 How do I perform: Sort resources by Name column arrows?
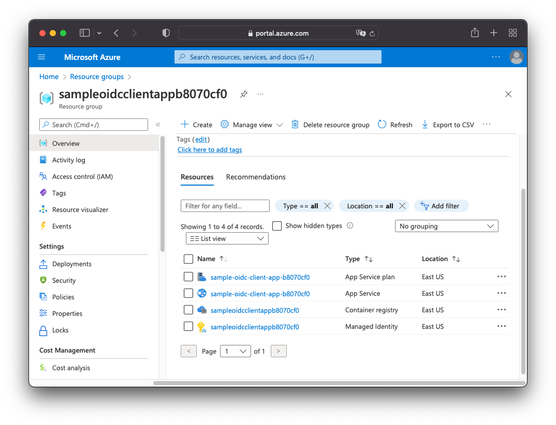223,259
